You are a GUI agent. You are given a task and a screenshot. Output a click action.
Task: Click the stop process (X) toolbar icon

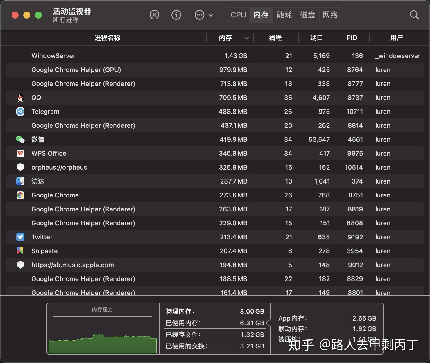[154, 15]
